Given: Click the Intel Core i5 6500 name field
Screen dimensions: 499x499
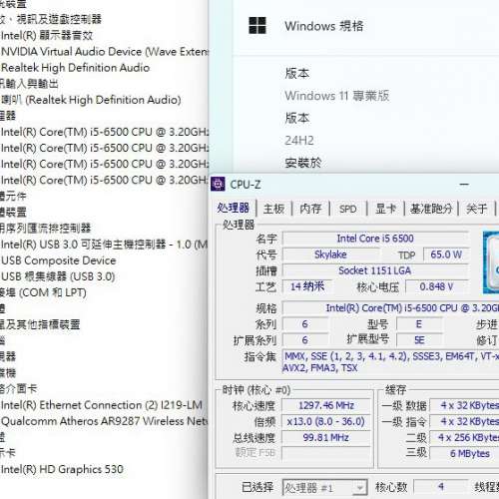Looking at the screenshot, I should [x=375, y=239].
